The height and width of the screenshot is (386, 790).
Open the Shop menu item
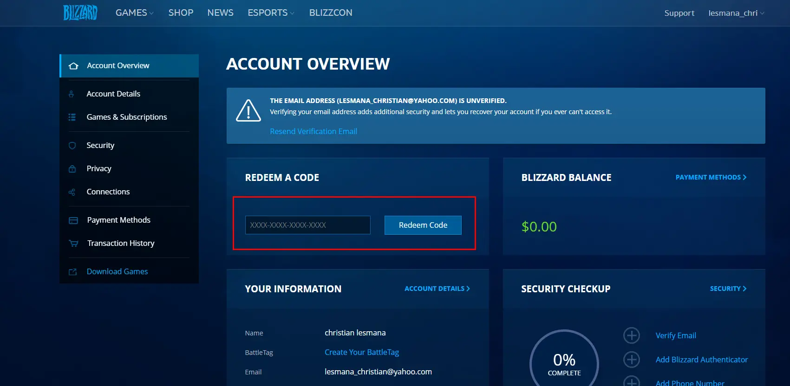(181, 13)
